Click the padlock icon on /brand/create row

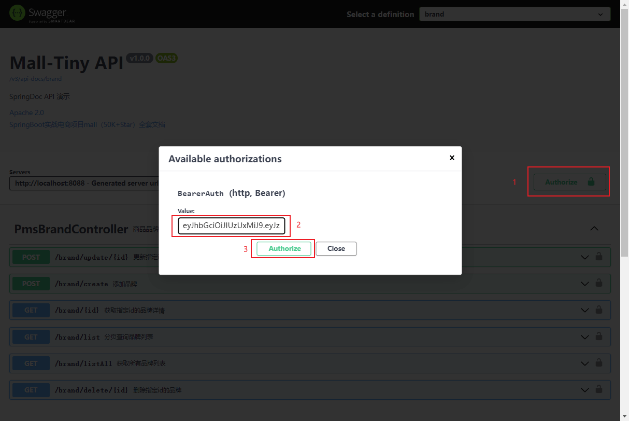pos(599,283)
